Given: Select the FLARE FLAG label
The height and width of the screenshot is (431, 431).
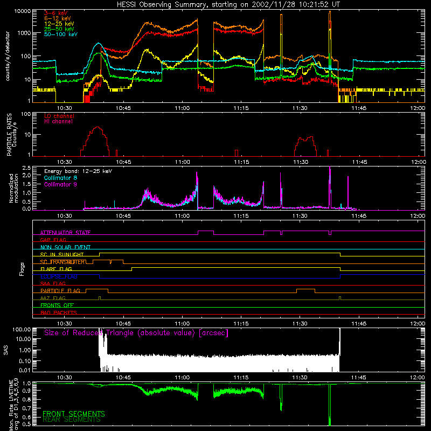Looking at the screenshot, I should 56,269.
